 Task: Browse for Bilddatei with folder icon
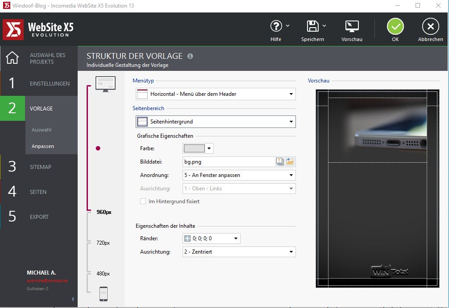click(290, 162)
